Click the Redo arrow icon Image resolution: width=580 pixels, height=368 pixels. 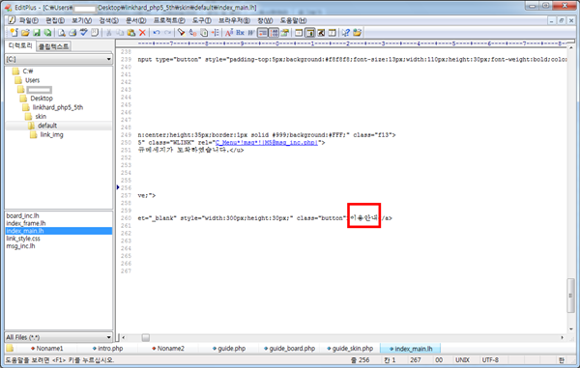click(x=167, y=33)
